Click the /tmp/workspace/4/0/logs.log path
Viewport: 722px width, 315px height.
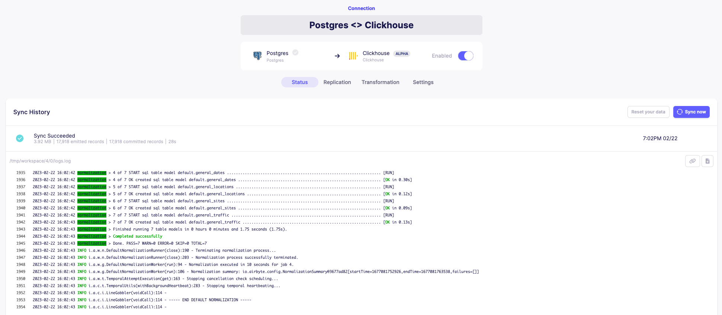(x=40, y=161)
